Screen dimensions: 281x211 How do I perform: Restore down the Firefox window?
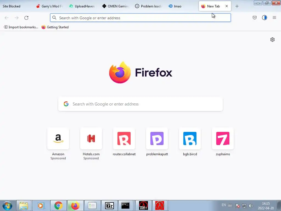(x=267, y=3)
